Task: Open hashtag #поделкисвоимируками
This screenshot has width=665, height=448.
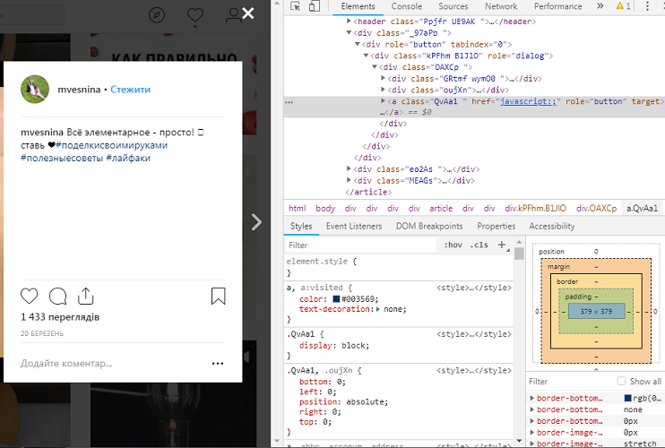Action: click(x=111, y=145)
